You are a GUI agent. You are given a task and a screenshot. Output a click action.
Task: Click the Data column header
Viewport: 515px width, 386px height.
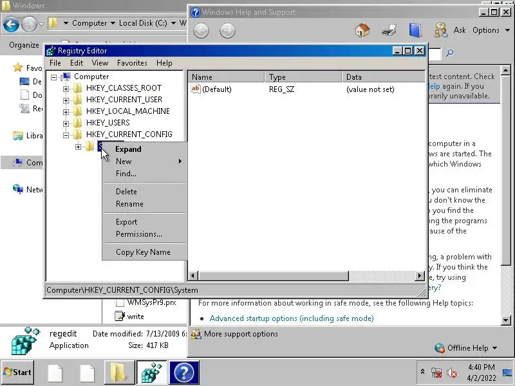[383, 77]
